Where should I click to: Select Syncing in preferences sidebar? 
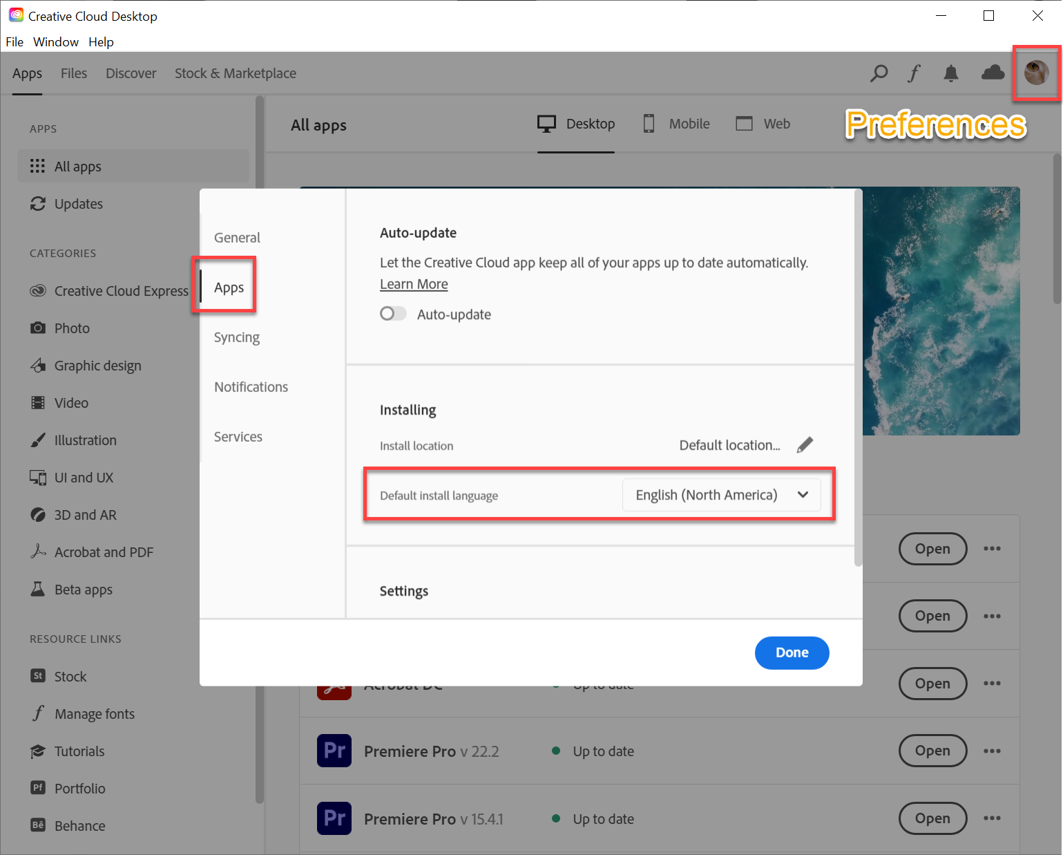pos(236,337)
